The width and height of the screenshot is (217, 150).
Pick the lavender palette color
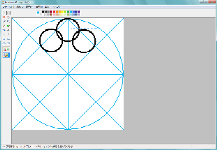(x=79, y=15)
